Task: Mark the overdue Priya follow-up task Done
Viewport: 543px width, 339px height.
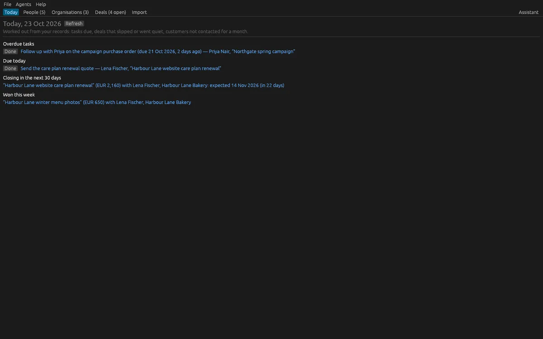Action: [x=10, y=52]
